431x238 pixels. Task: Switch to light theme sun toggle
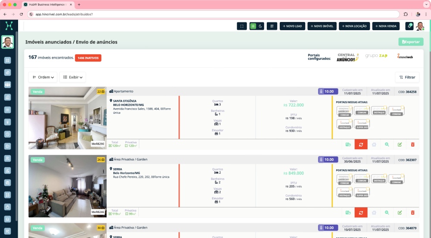coord(253,26)
